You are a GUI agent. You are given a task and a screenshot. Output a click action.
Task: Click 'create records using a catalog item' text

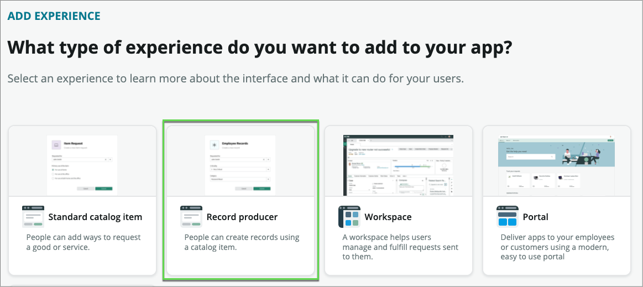pos(242,242)
